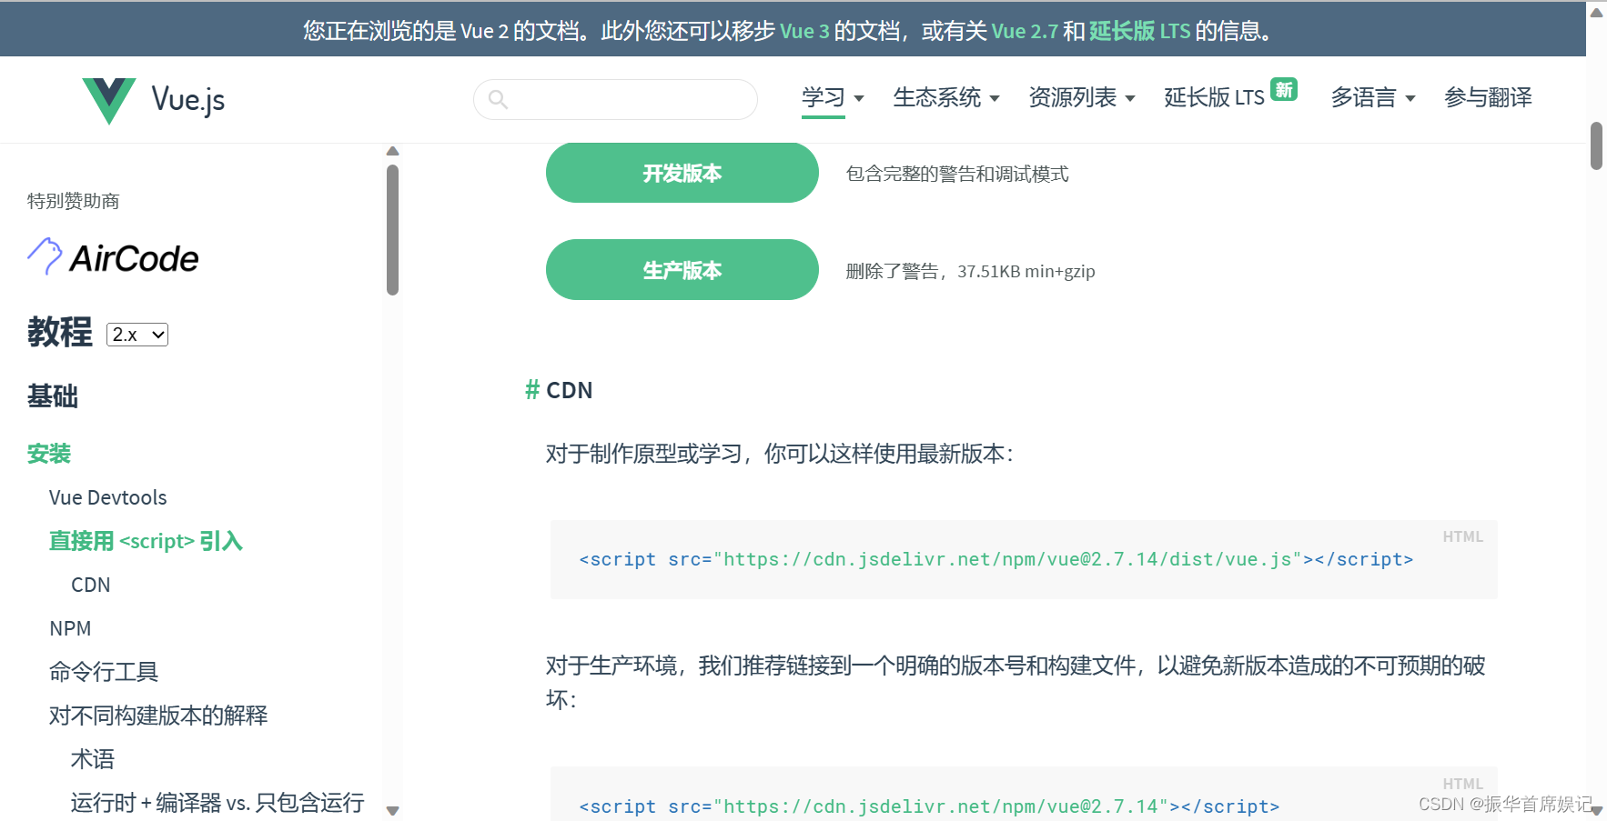Image resolution: width=1607 pixels, height=821 pixels.
Task: Click the page scroll up arrow
Action: coord(1596,12)
